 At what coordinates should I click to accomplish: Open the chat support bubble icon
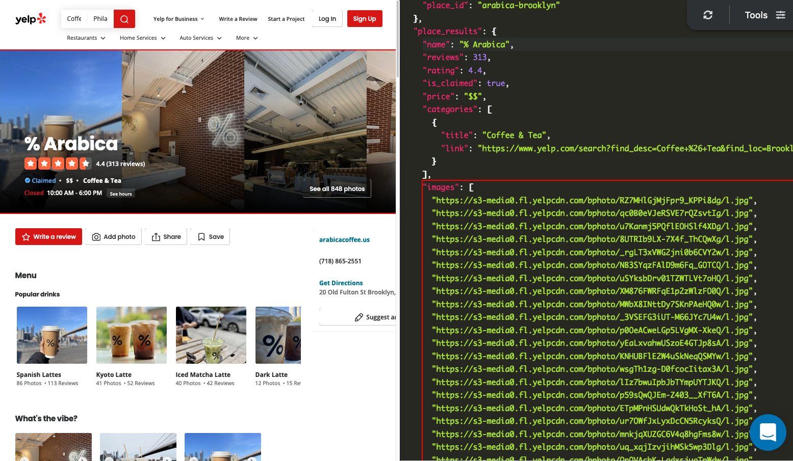(768, 432)
